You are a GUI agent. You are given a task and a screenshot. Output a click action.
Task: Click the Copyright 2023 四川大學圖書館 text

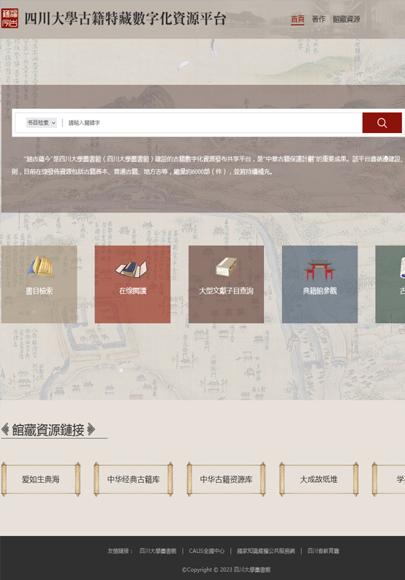[x=226, y=570]
